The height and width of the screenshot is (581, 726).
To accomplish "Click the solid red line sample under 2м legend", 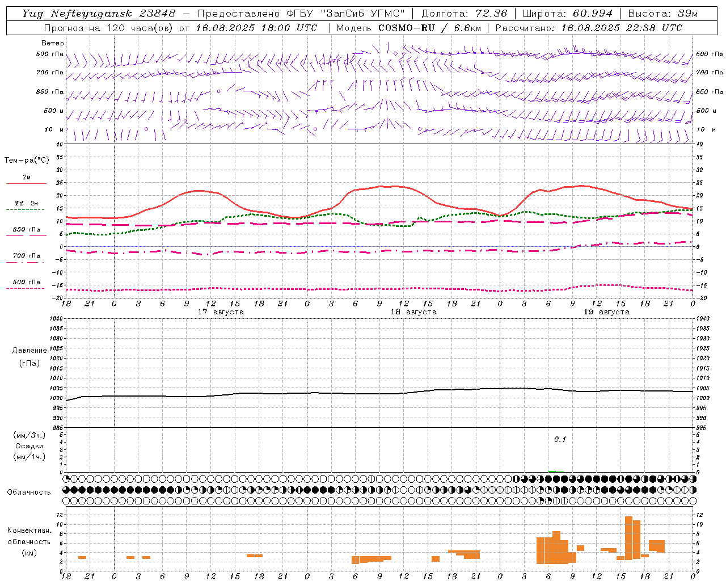I will tap(26, 184).
